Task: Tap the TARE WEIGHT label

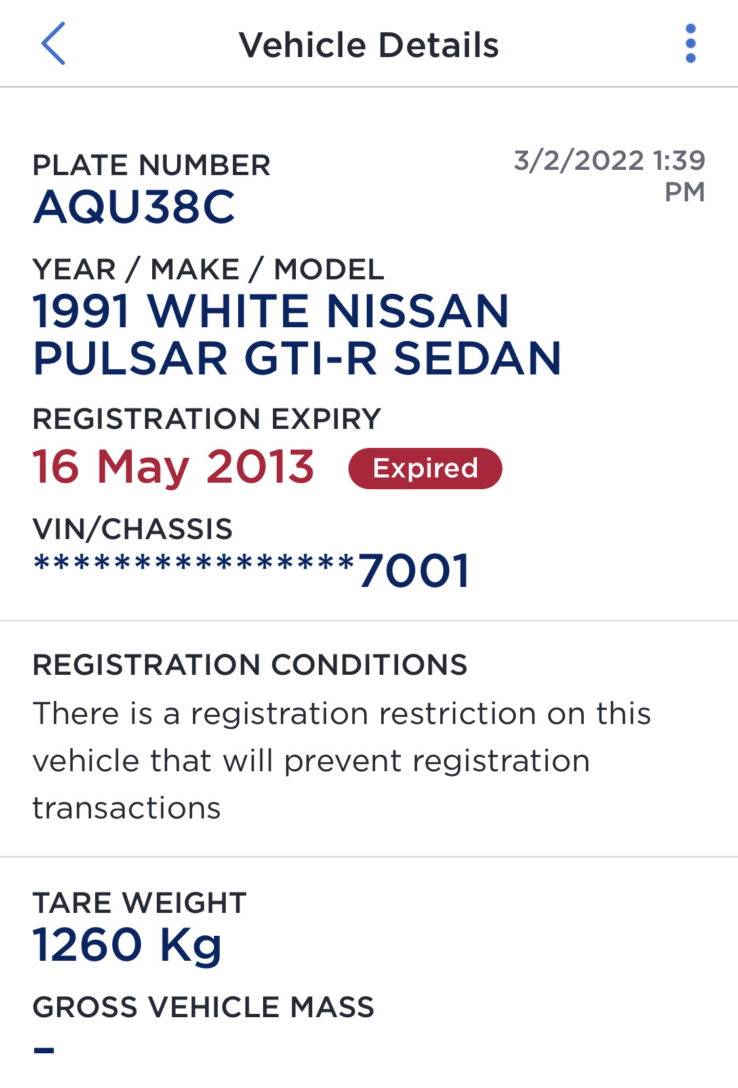Action: (140, 903)
